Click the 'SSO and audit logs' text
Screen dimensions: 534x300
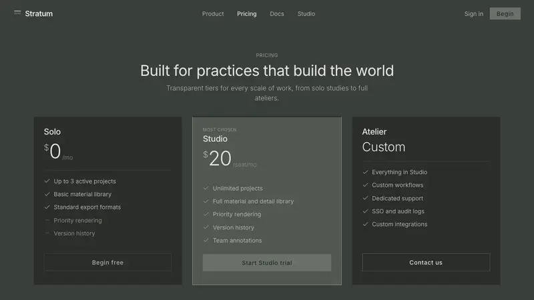coord(398,211)
